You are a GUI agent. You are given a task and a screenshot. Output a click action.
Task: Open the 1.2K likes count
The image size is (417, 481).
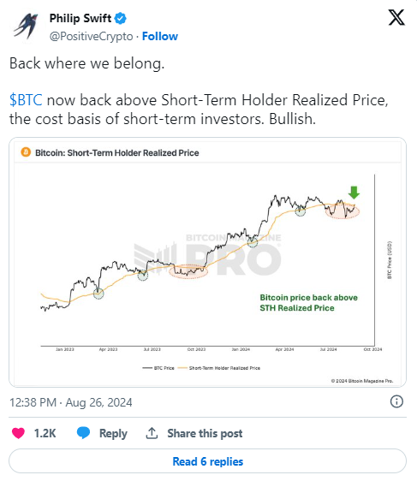point(45,433)
